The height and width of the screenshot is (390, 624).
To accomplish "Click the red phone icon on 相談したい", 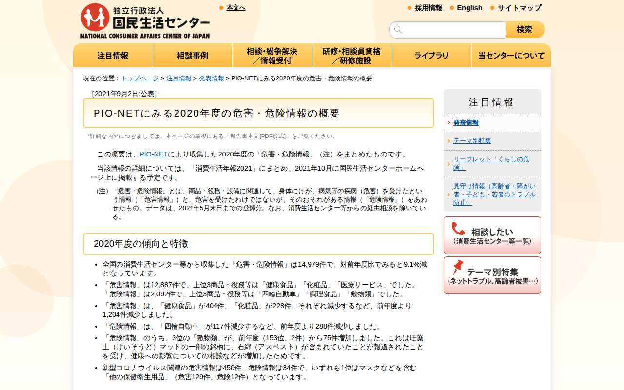I will pos(458,229).
